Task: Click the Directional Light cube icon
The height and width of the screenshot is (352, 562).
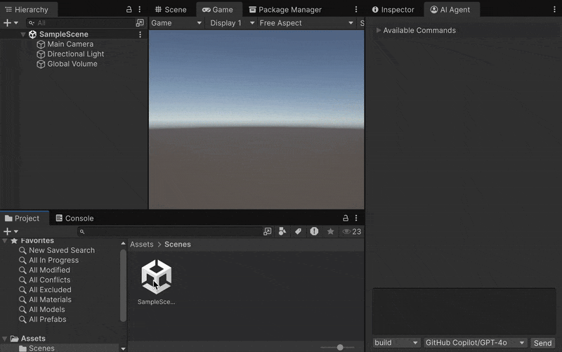Action: pyautogui.click(x=41, y=54)
